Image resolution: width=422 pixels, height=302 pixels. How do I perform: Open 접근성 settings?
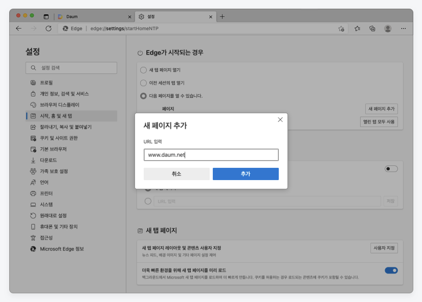[x=71, y=238]
